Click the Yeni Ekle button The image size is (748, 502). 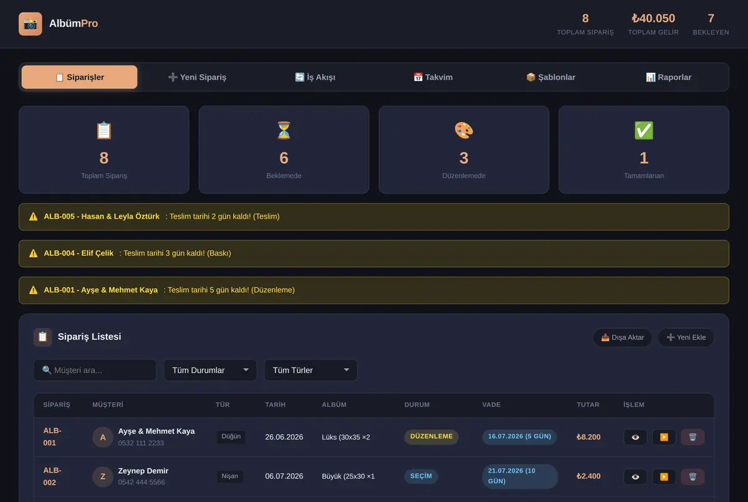coord(686,338)
